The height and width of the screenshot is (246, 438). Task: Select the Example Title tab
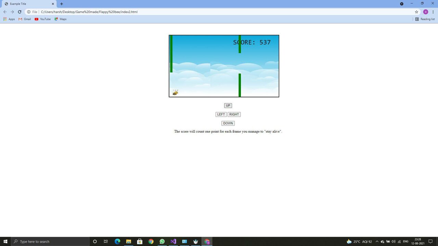(29, 4)
